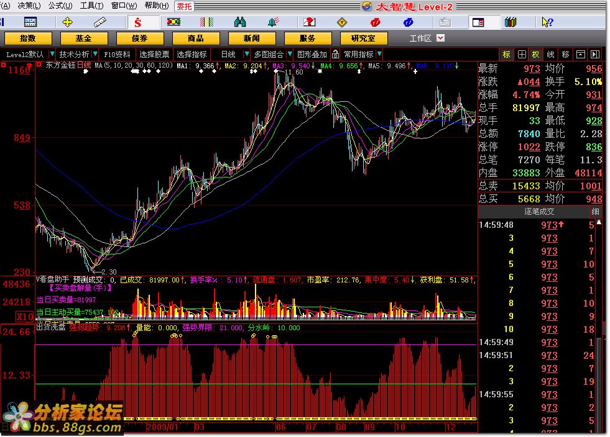The image size is (610, 437).
Task: Click the red dollar sign toolbar icon
Action: [x=137, y=22]
